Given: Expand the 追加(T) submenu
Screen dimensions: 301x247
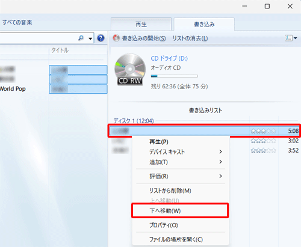Looking at the screenshot, I should pos(158,162).
